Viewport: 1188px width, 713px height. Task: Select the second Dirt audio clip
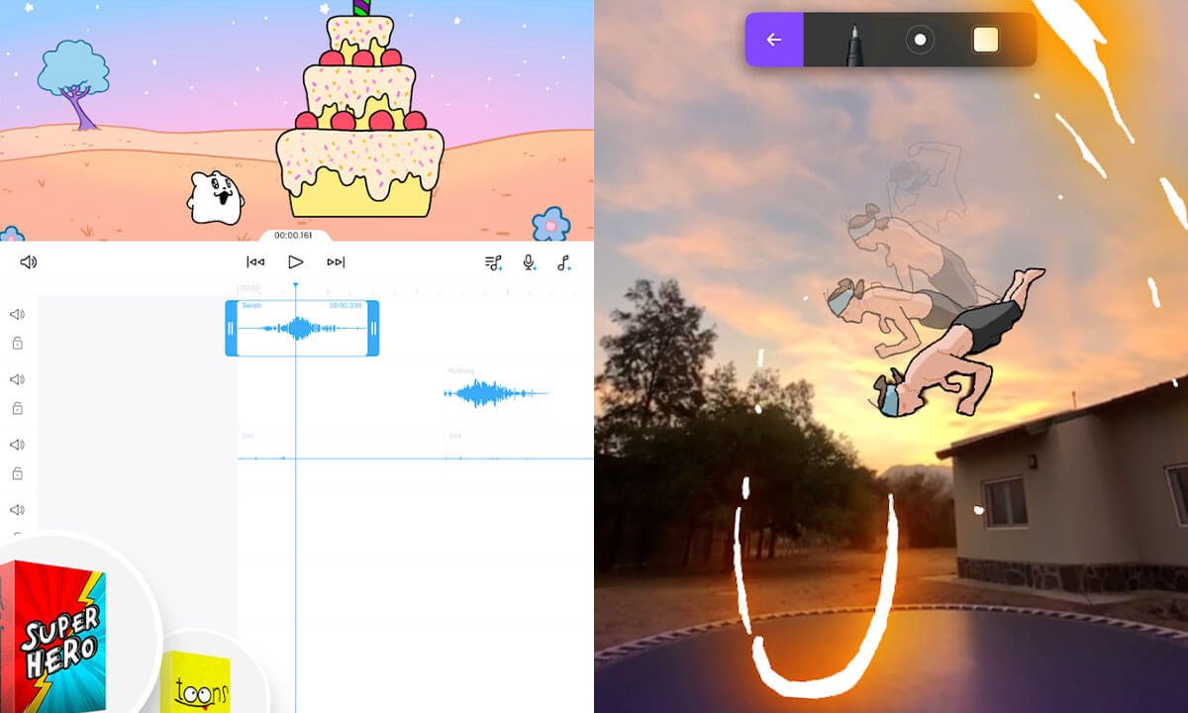[520, 457]
